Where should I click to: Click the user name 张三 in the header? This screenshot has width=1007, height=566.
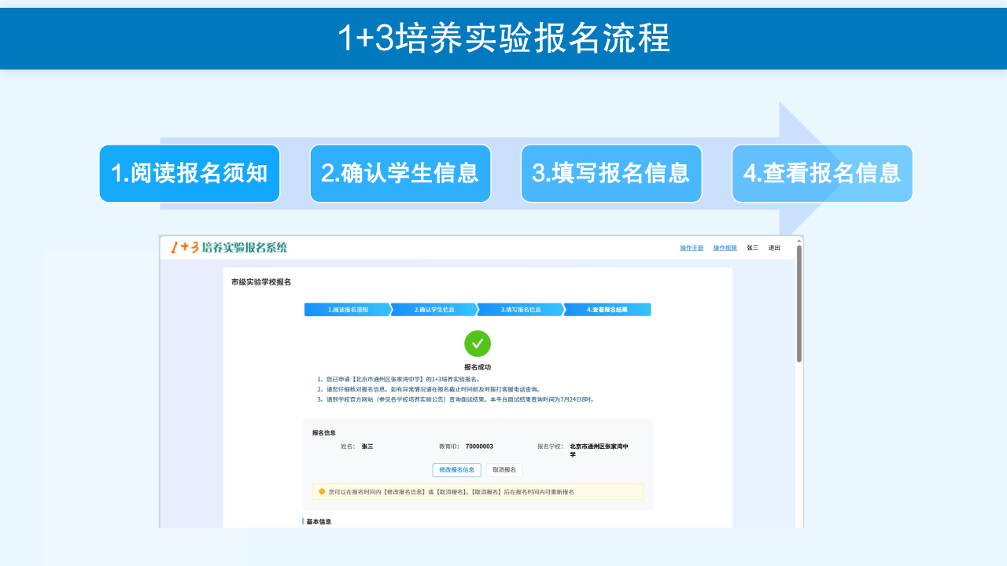coord(753,248)
